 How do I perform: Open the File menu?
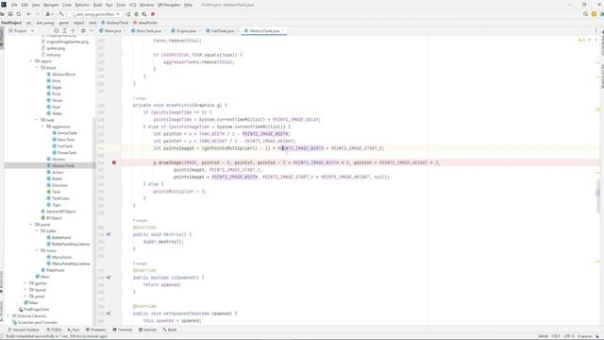pos(14,5)
